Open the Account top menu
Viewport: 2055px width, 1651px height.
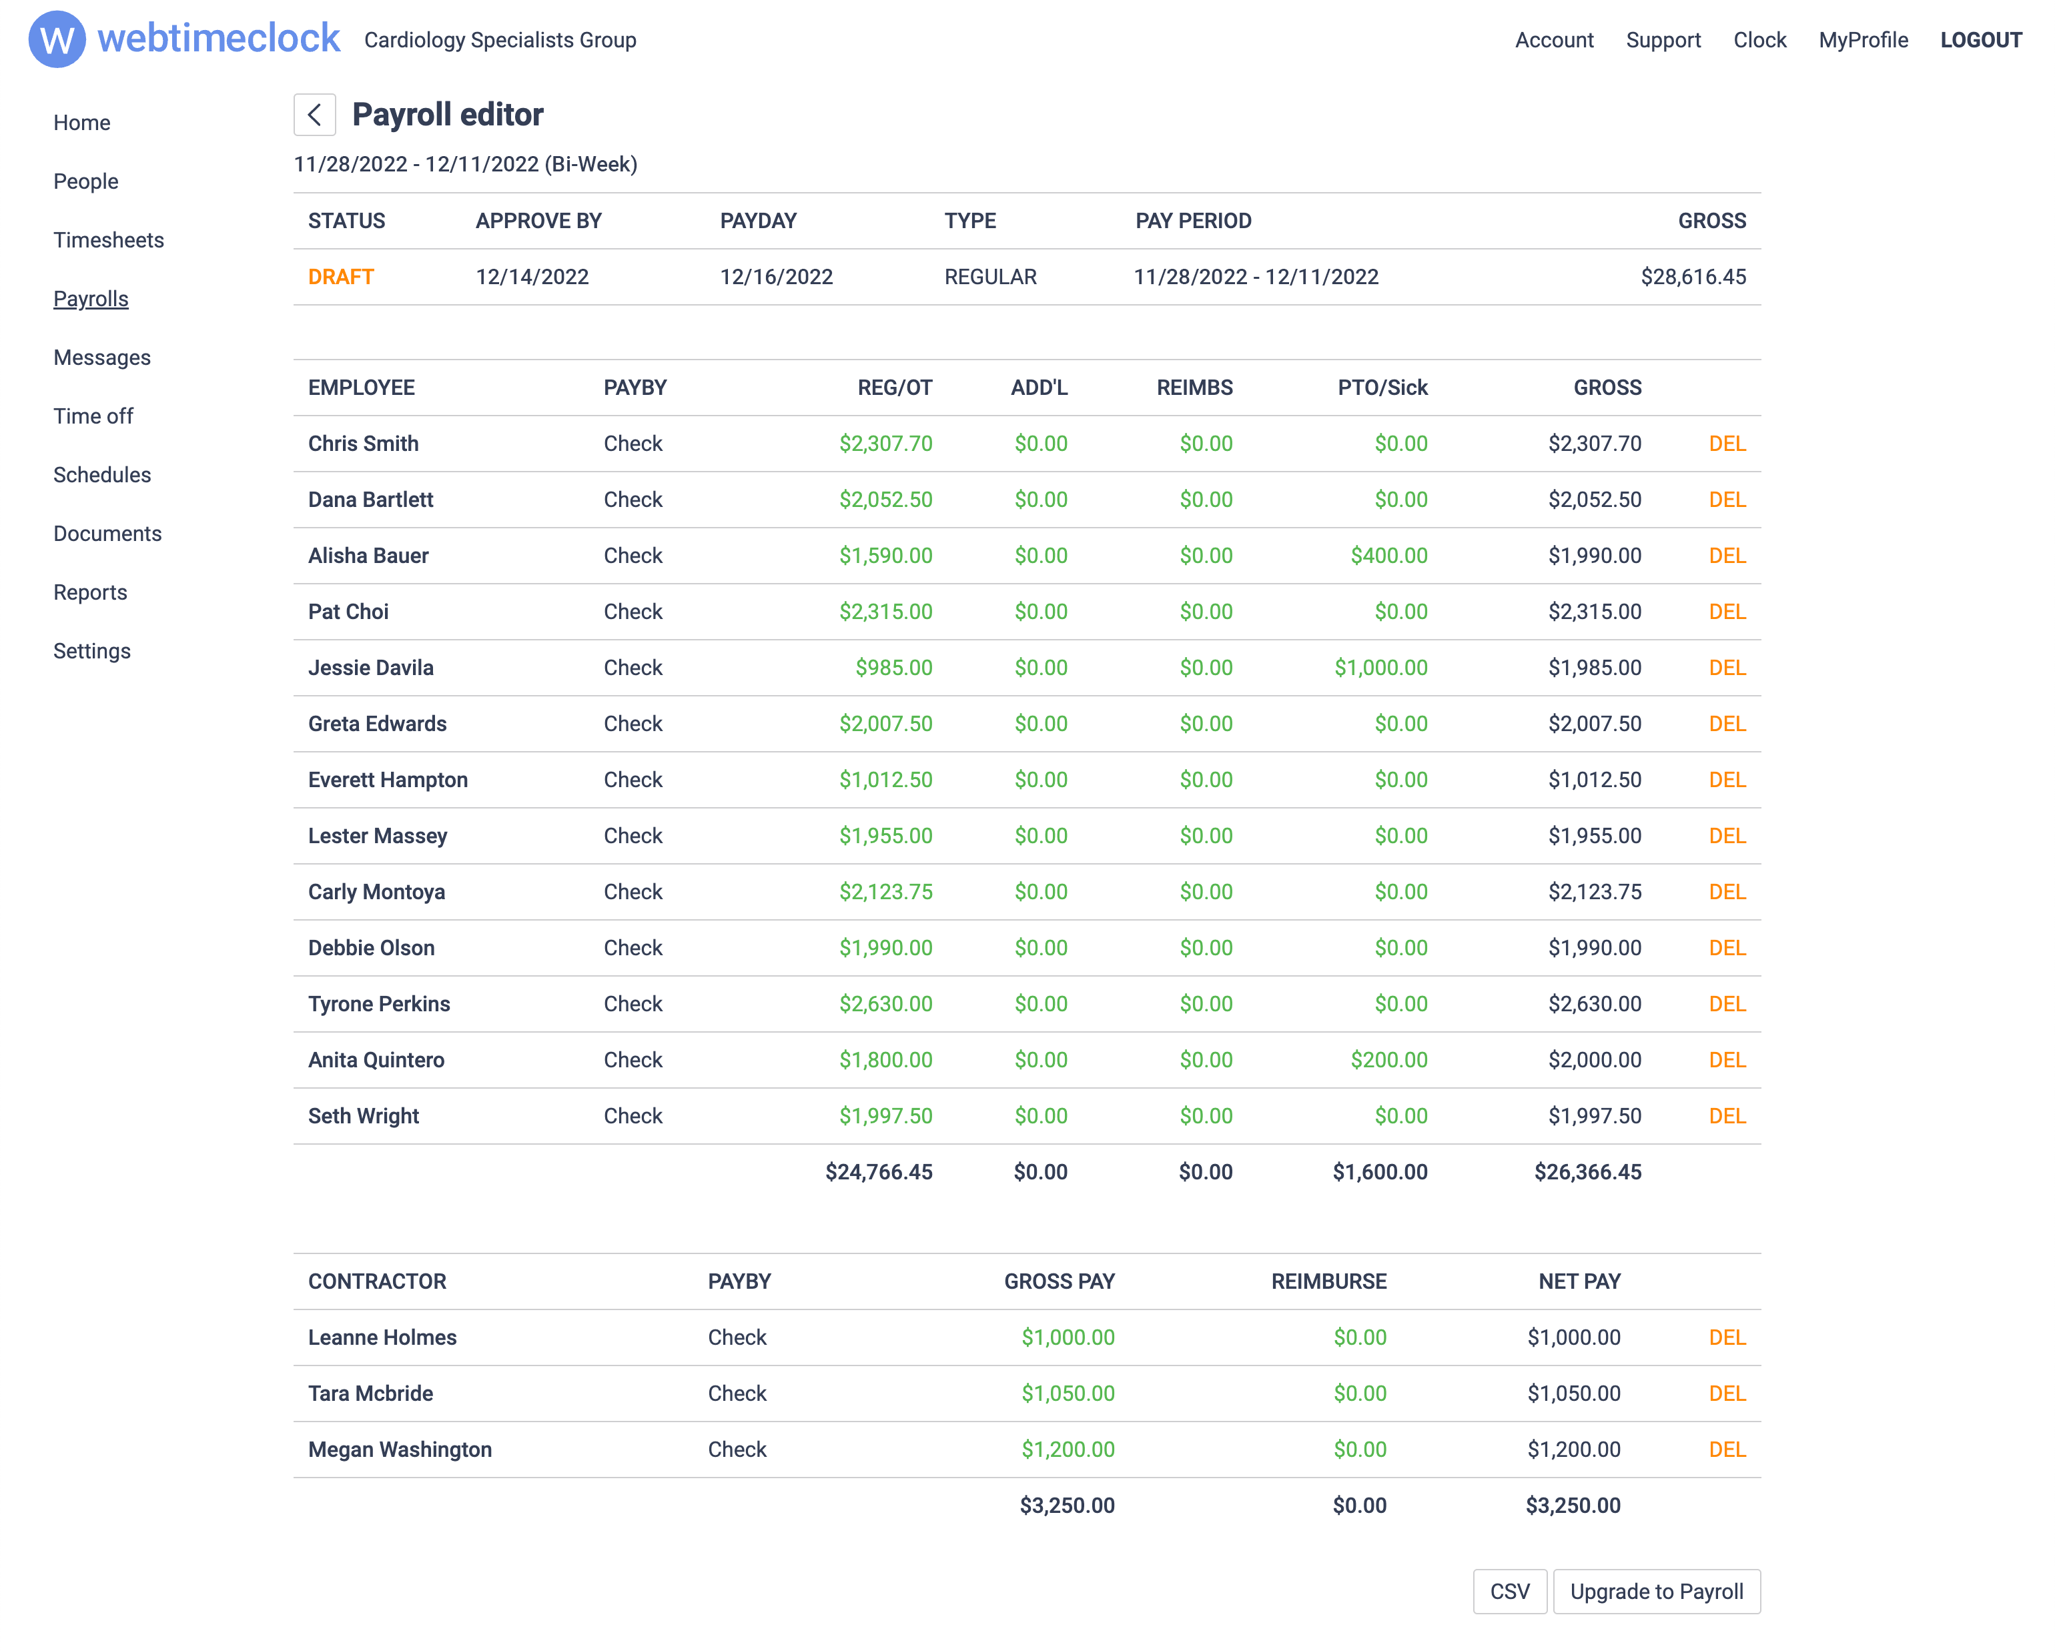(1554, 40)
